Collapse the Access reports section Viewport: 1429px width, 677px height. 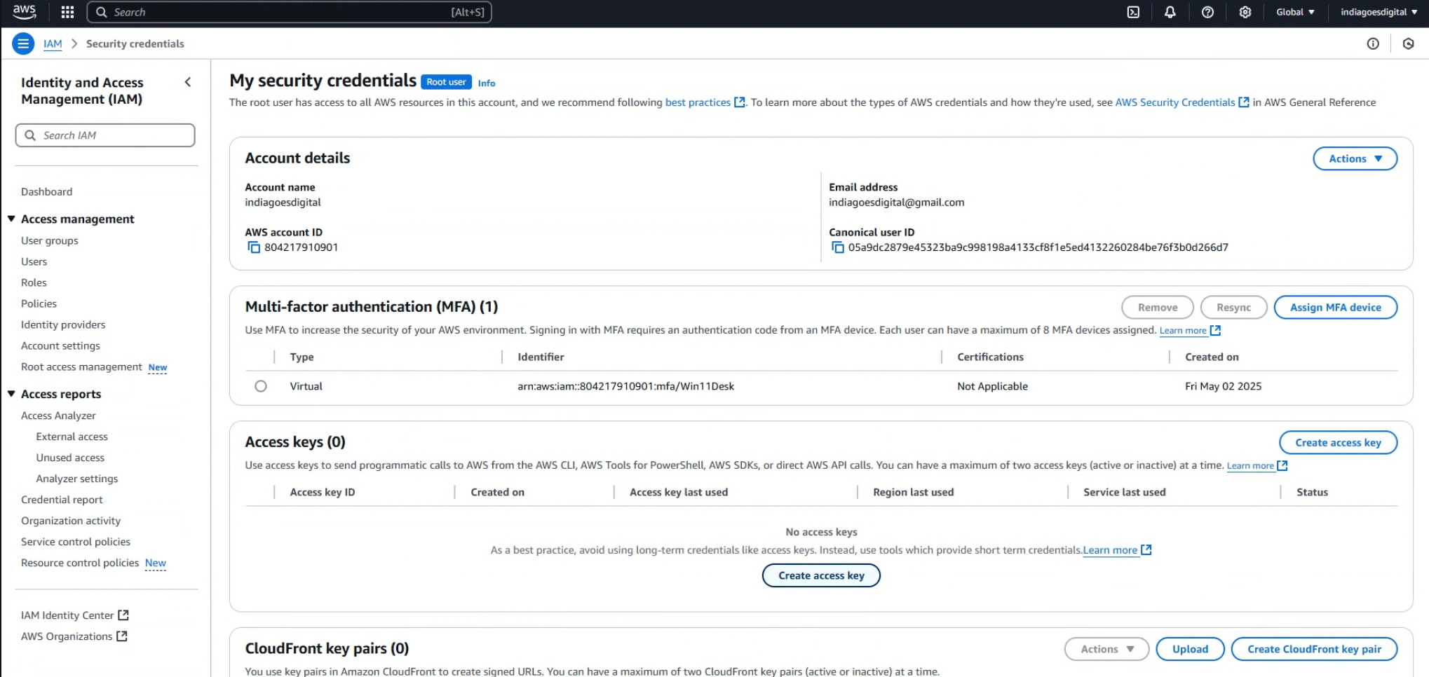point(11,394)
